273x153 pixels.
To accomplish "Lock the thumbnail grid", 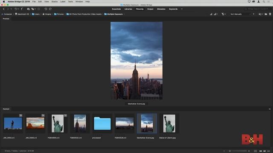I will 255,151.
